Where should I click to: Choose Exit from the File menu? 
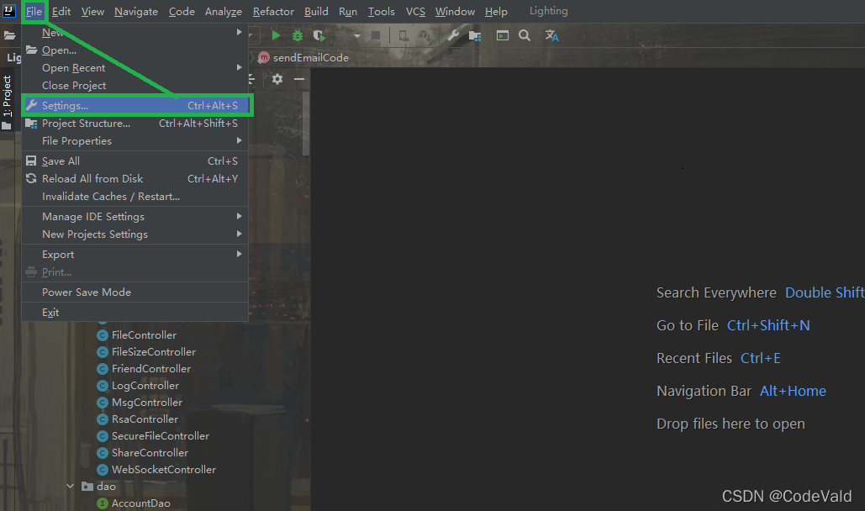pyautogui.click(x=134, y=313)
